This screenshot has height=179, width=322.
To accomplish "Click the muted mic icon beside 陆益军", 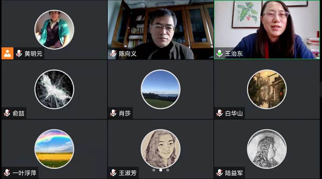I will pyautogui.click(x=220, y=173).
